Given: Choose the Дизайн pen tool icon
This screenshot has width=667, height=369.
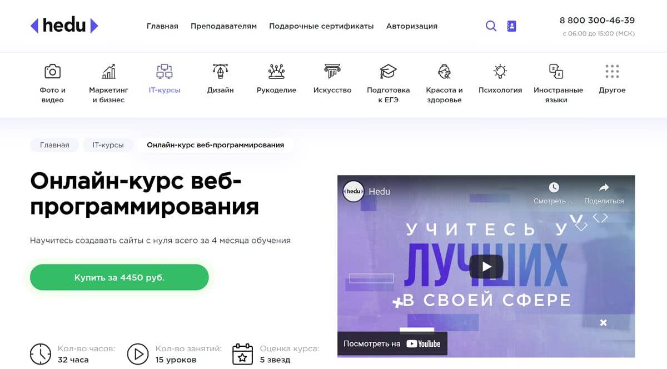Looking at the screenshot, I should tap(221, 71).
